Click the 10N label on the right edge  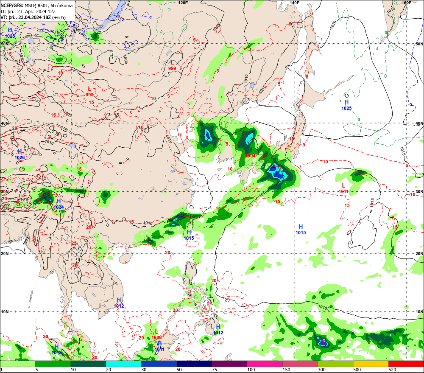coord(419,312)
